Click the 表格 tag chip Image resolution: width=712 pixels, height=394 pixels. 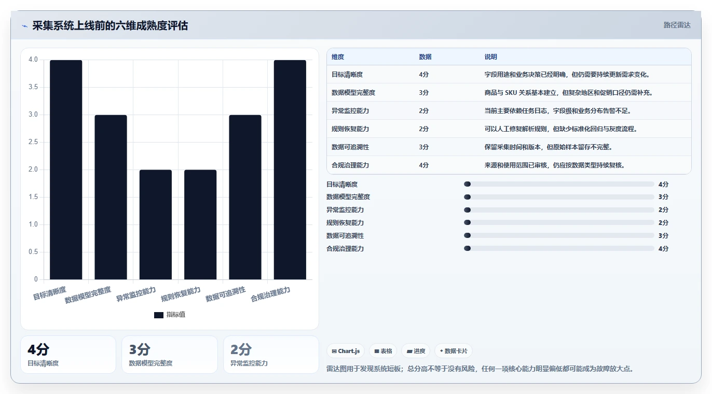[383, 351]
